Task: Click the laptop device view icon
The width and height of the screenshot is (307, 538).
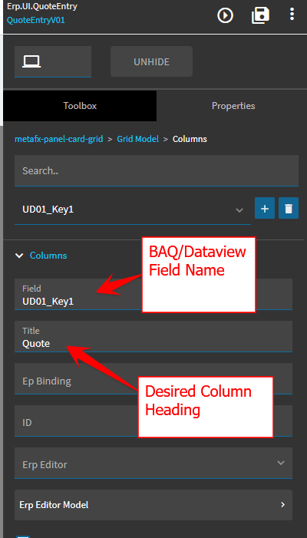Action: 31,61
